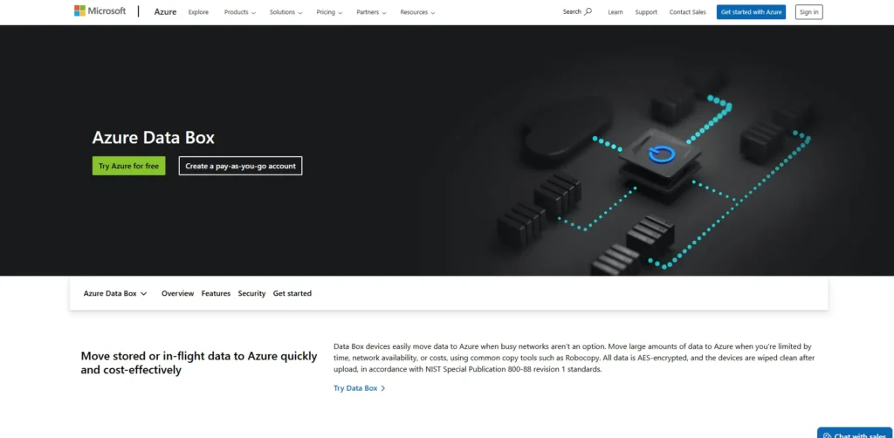The width and height of the screenshot is (894, 438).
Task: Click the Search text label
Action: (572, 11)
